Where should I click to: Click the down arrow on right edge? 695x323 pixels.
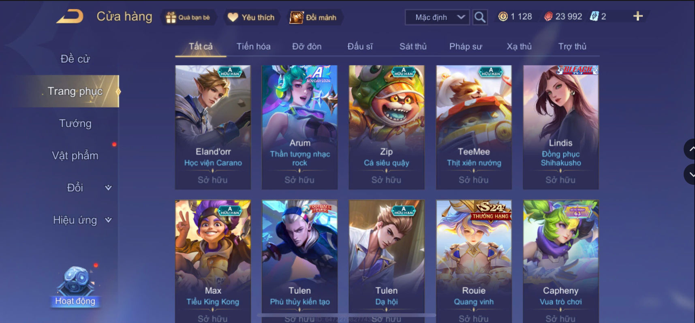(x=690, y=174)
